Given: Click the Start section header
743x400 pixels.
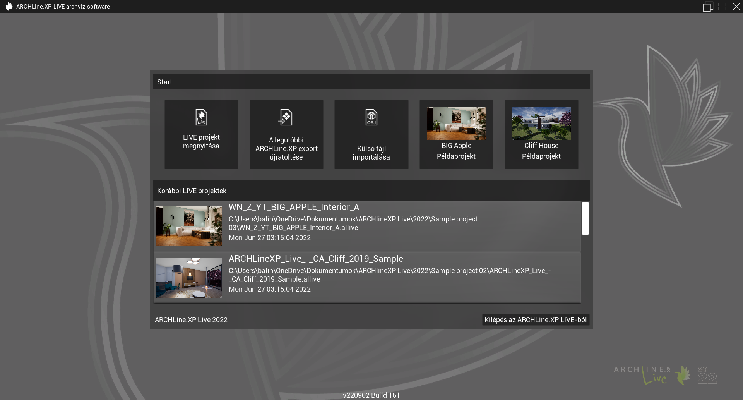Looking at the screenshot, I should (x=371, y=82).
